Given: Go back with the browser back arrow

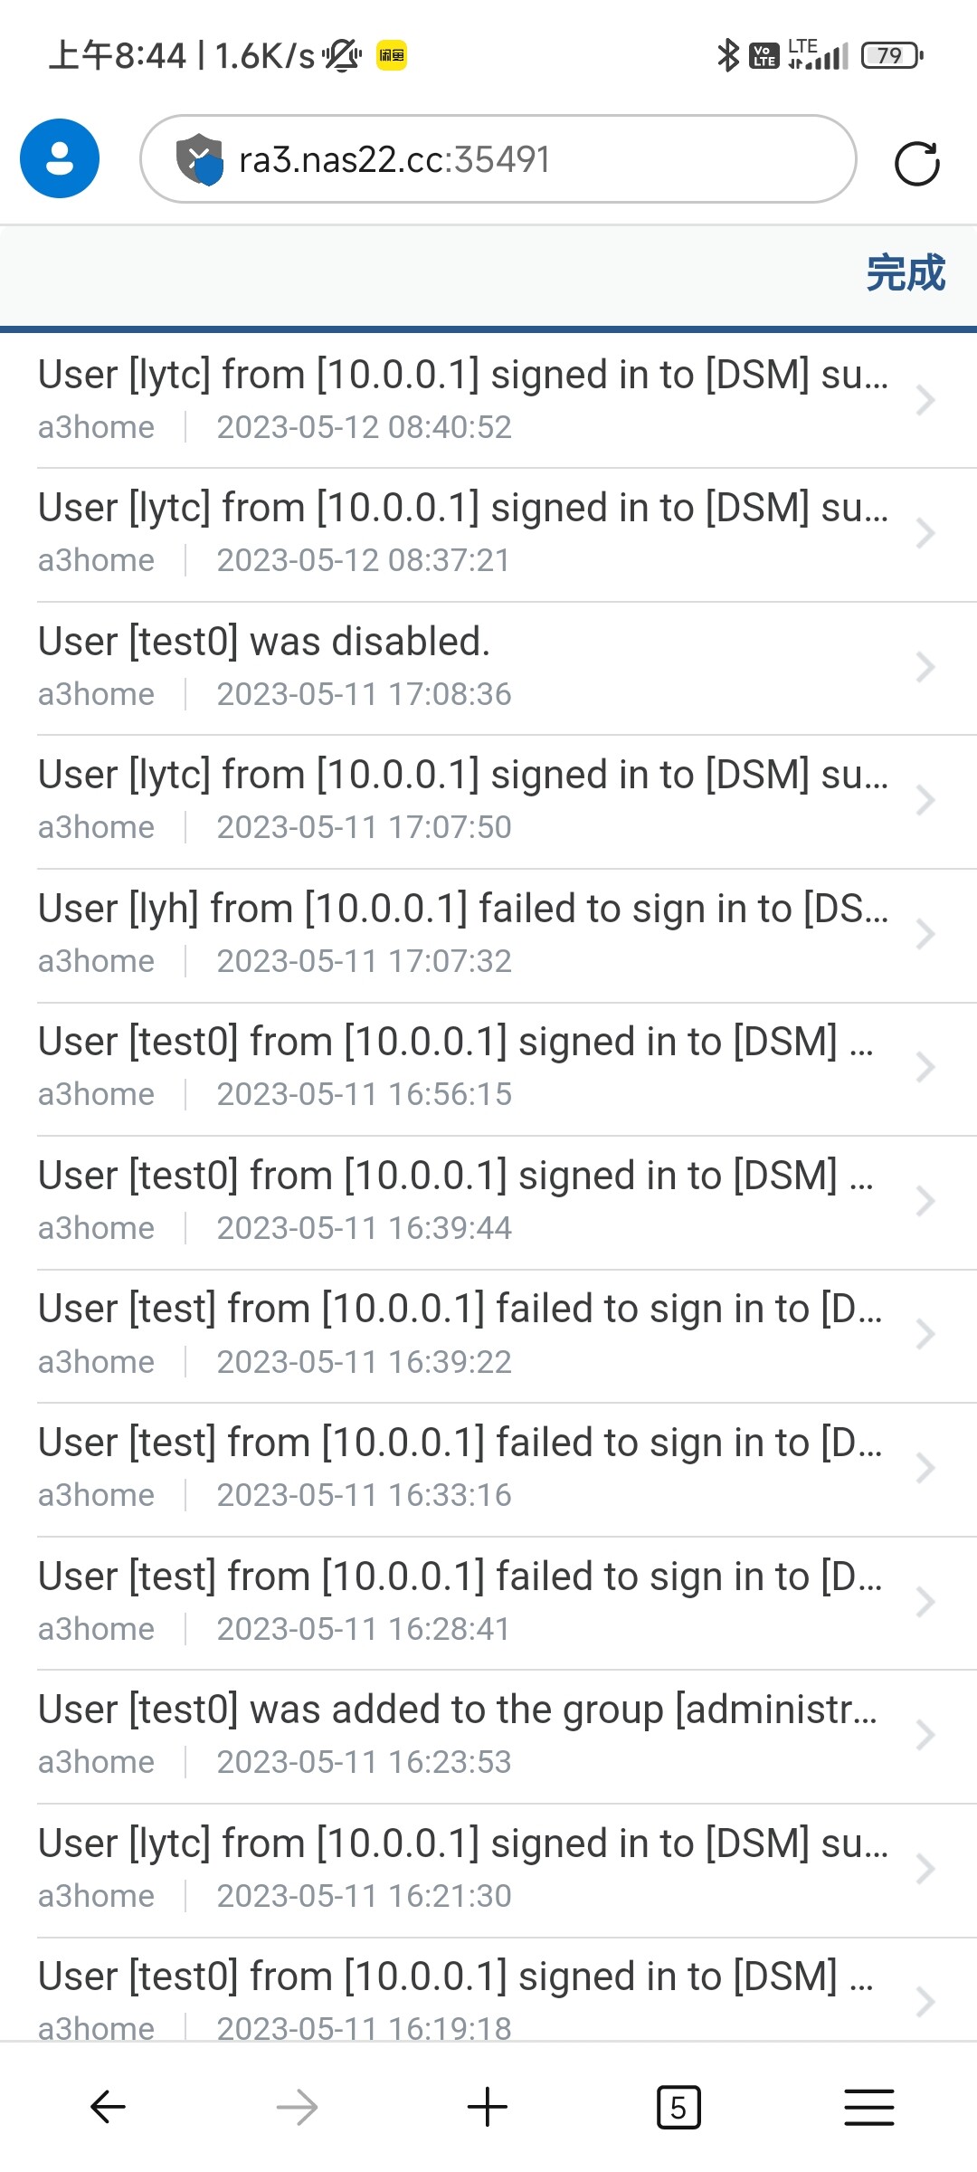Looking at the screenshot, I should tap(108, 2107).
